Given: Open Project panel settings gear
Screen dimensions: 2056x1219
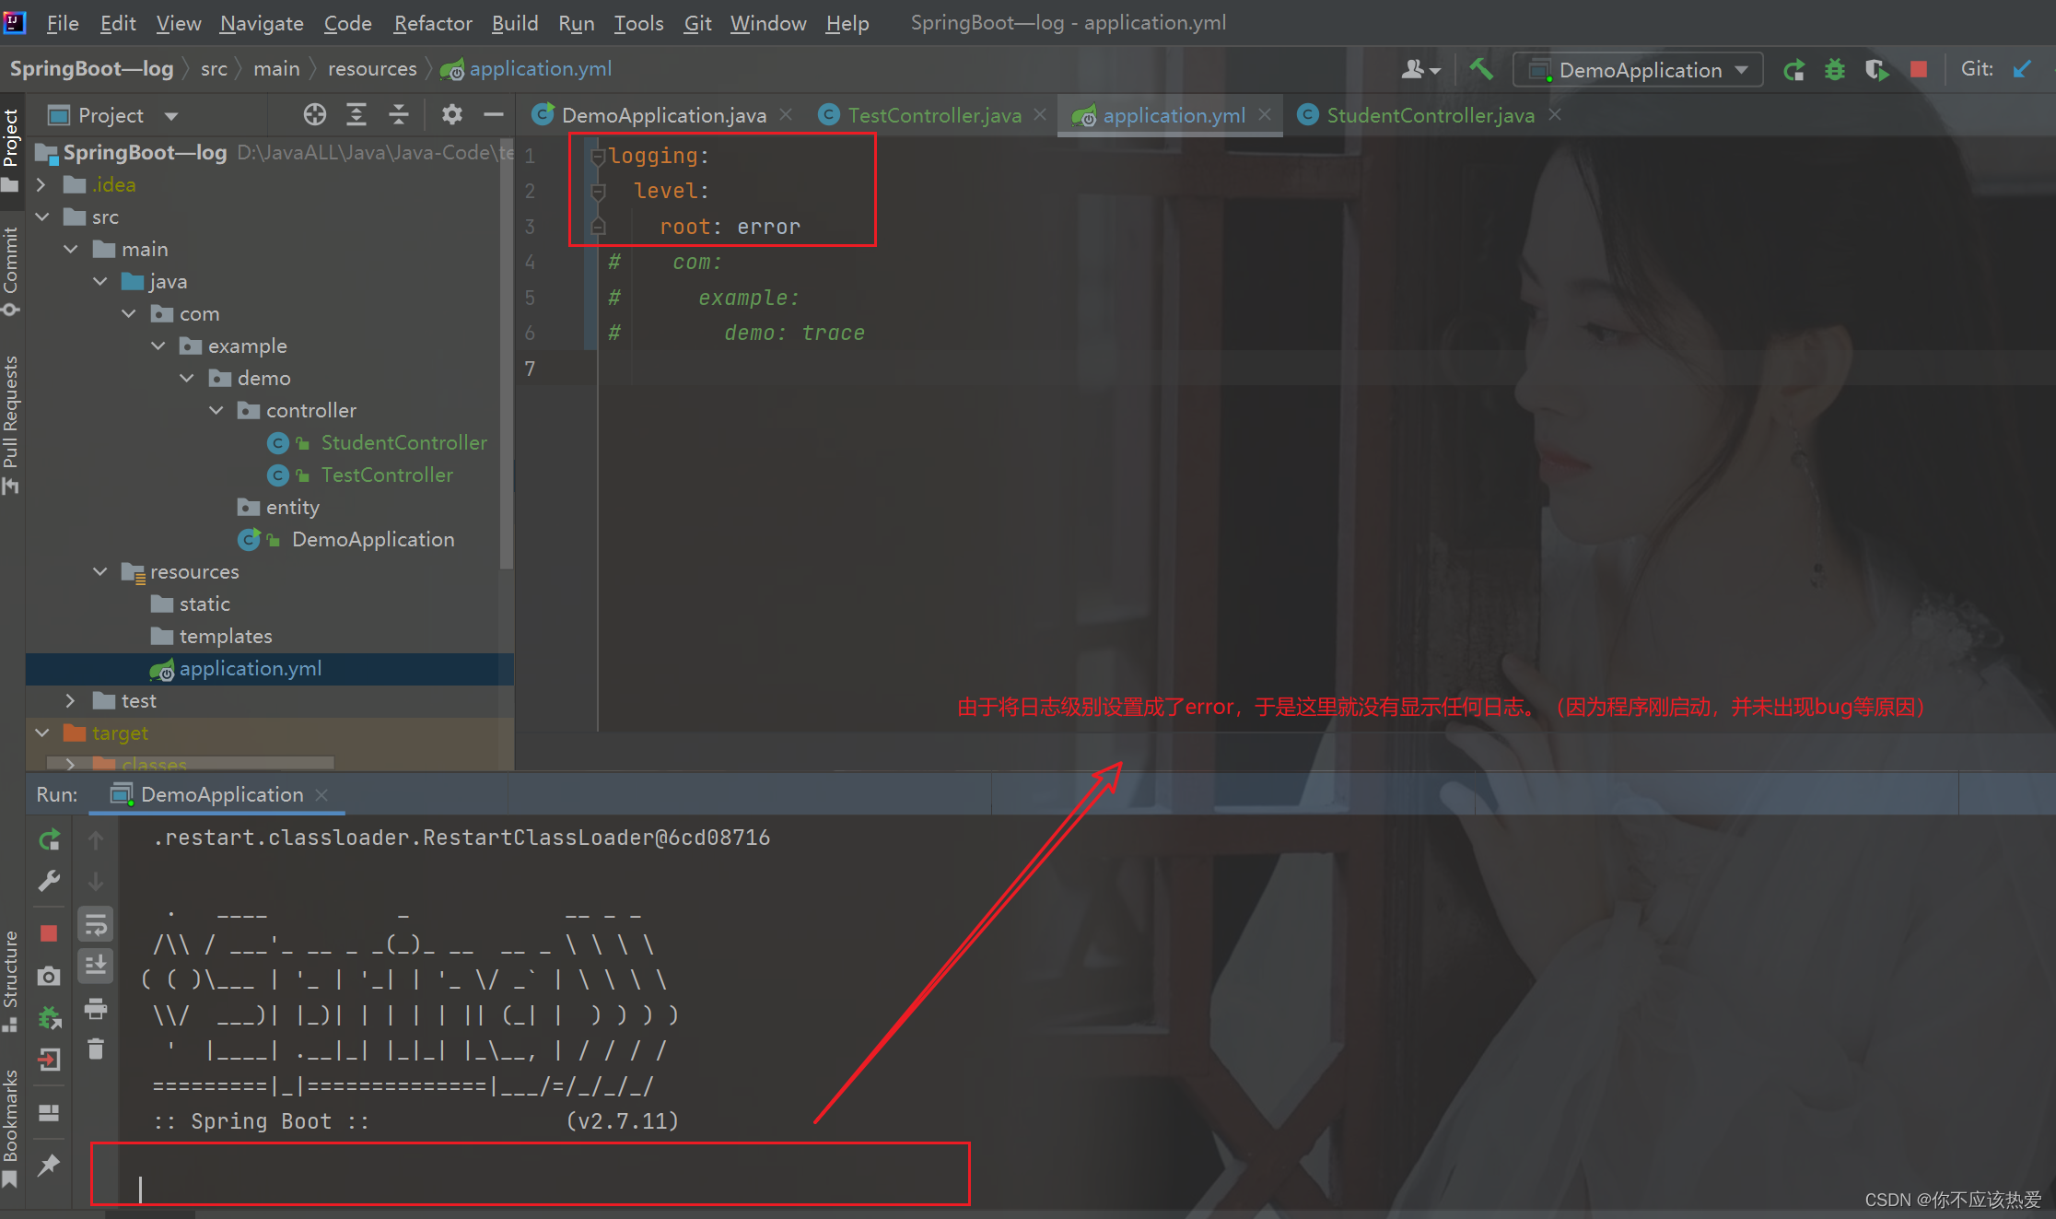Looking at the screenshot, I should 451,114.
